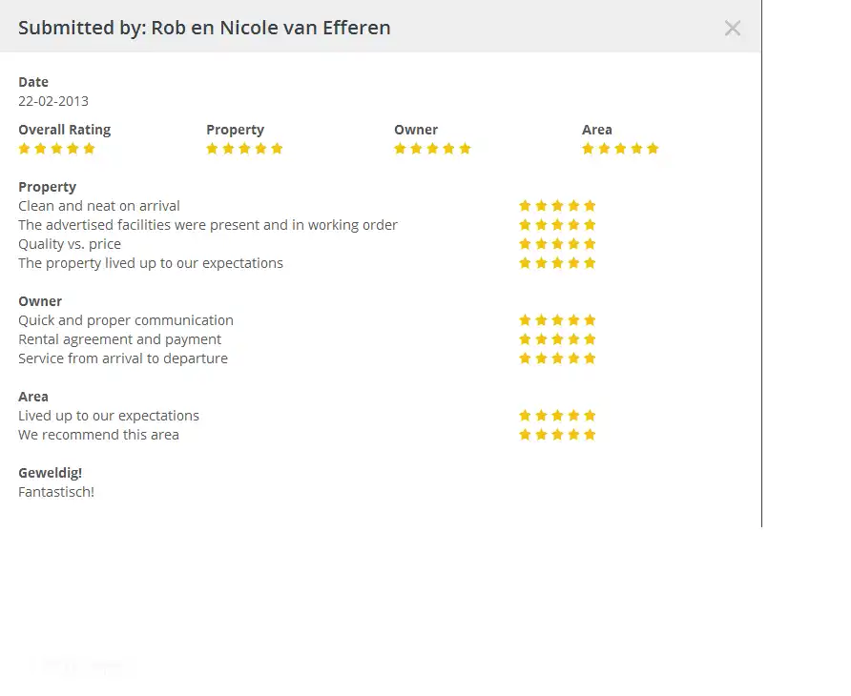
Task: Click the stars for property lived up to expectations
Action: coord(557,263)
